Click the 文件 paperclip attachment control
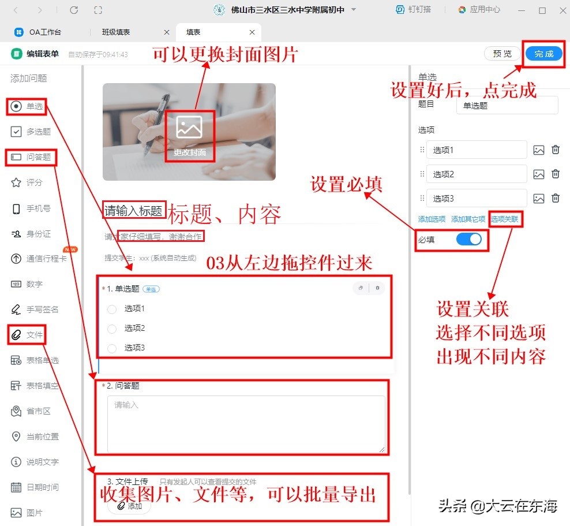570x526 pixels. 25,334
